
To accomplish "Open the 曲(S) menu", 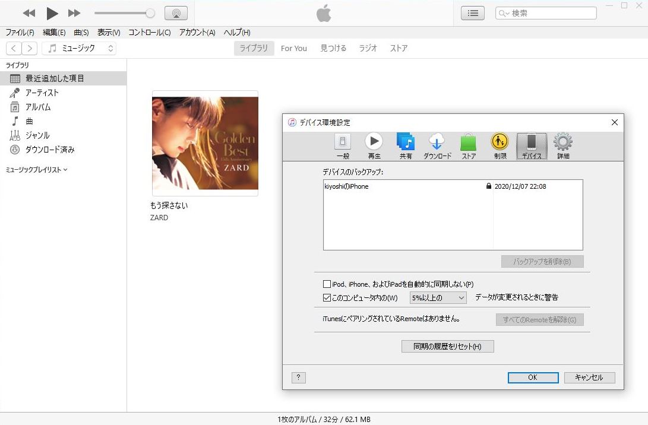I will [x=81, y=32].
